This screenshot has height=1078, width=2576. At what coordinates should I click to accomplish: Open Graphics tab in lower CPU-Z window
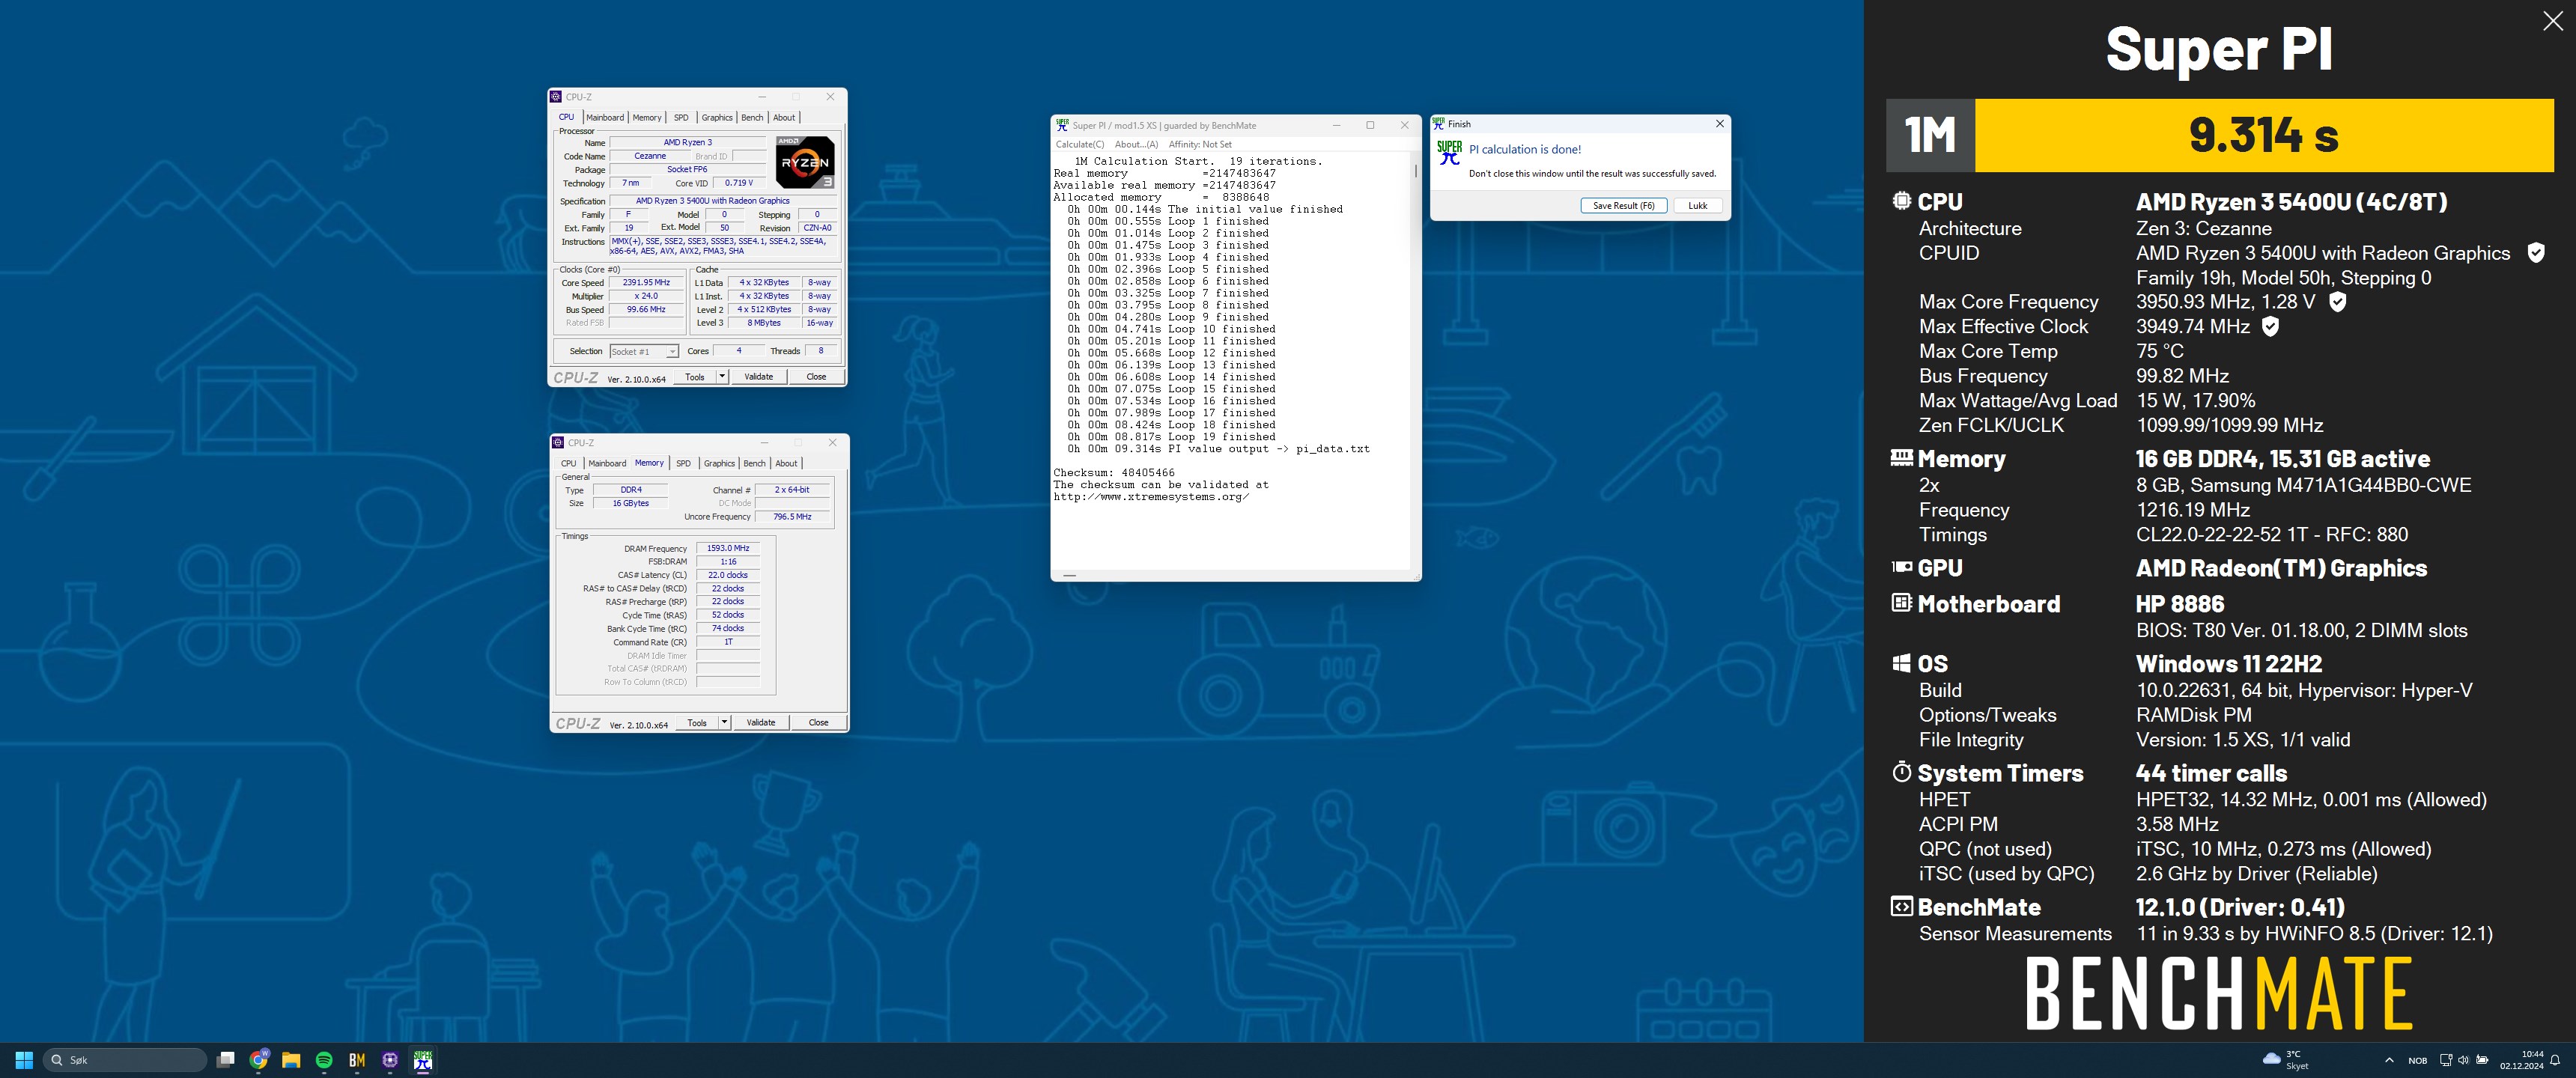[719, 464]
